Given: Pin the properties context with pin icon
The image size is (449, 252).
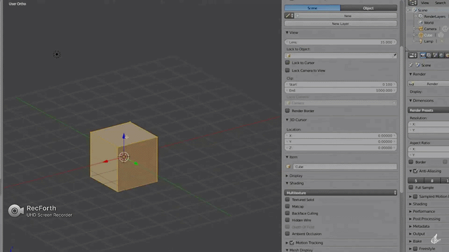Looking at the screenshot, I should click(411, 65).
